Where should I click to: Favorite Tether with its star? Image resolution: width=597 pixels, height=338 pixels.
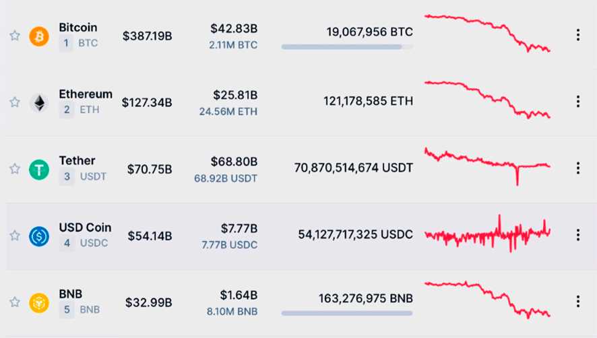click(14, 169)
